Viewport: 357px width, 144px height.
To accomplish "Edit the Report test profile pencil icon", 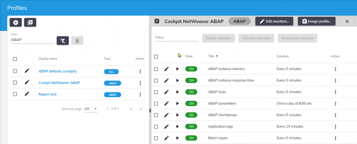I will point(27,94).
